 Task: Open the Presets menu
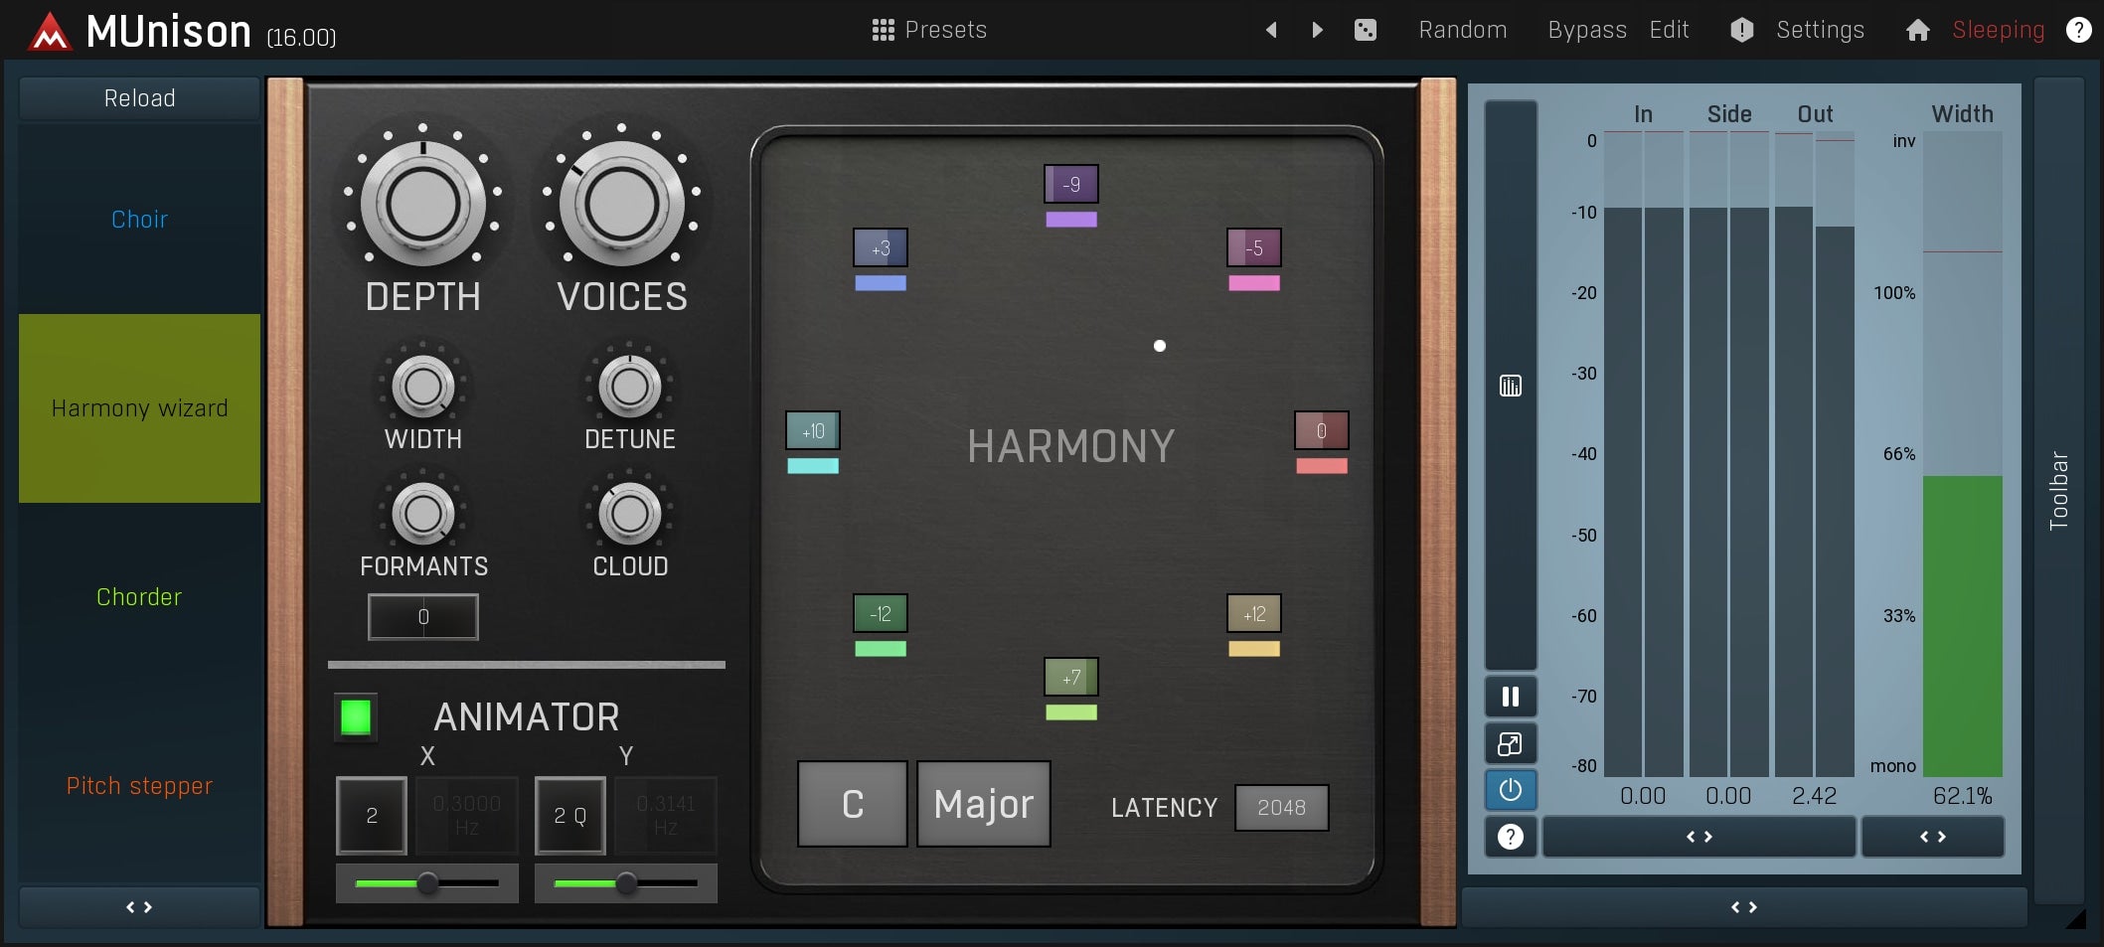tap(929, 30)
